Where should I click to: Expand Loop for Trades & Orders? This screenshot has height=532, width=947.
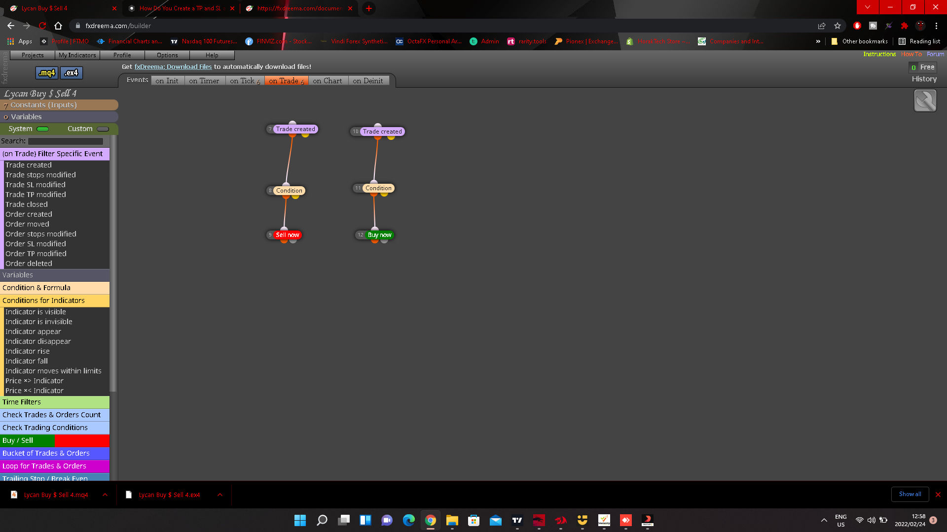[x=55, y=466]
